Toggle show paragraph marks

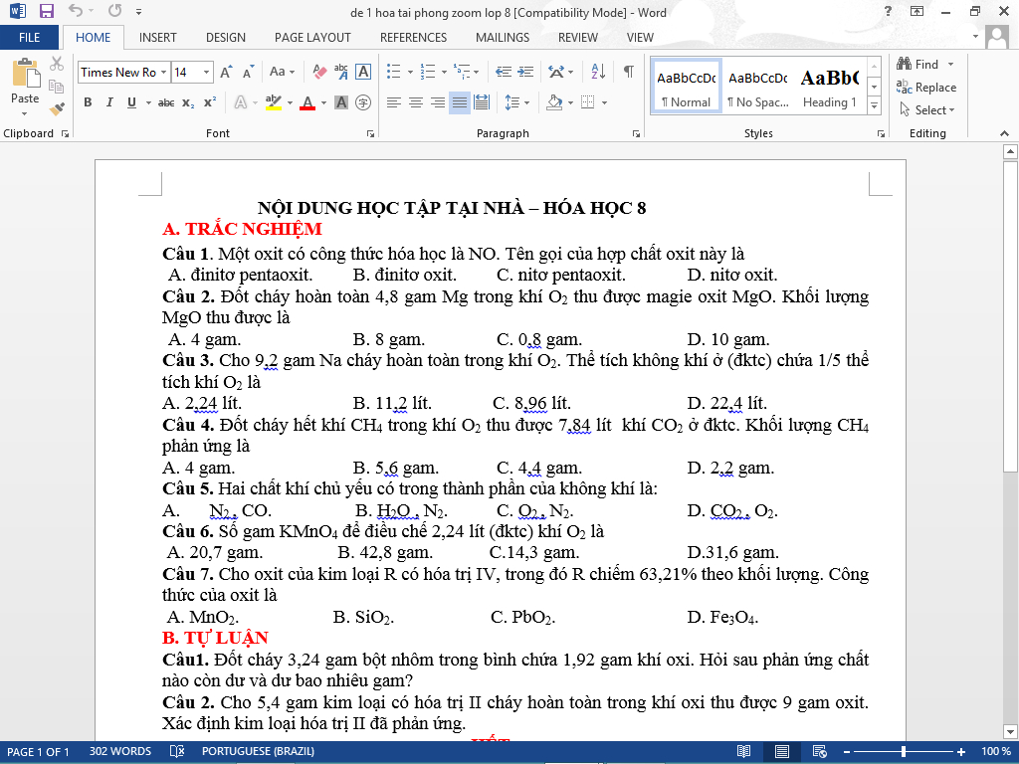pos(629,72)
